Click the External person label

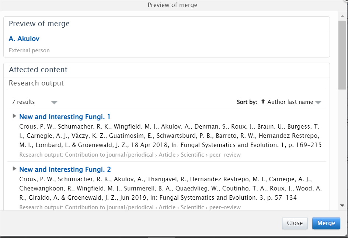[29, 50]
